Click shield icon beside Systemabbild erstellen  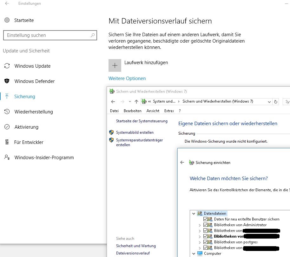pyautogui.click(x=111, y=132)
